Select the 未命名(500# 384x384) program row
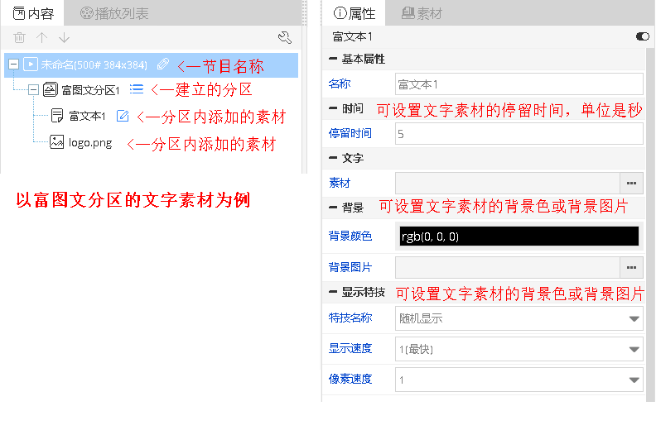This screenshot has height=430, width=656. (151, 64)
